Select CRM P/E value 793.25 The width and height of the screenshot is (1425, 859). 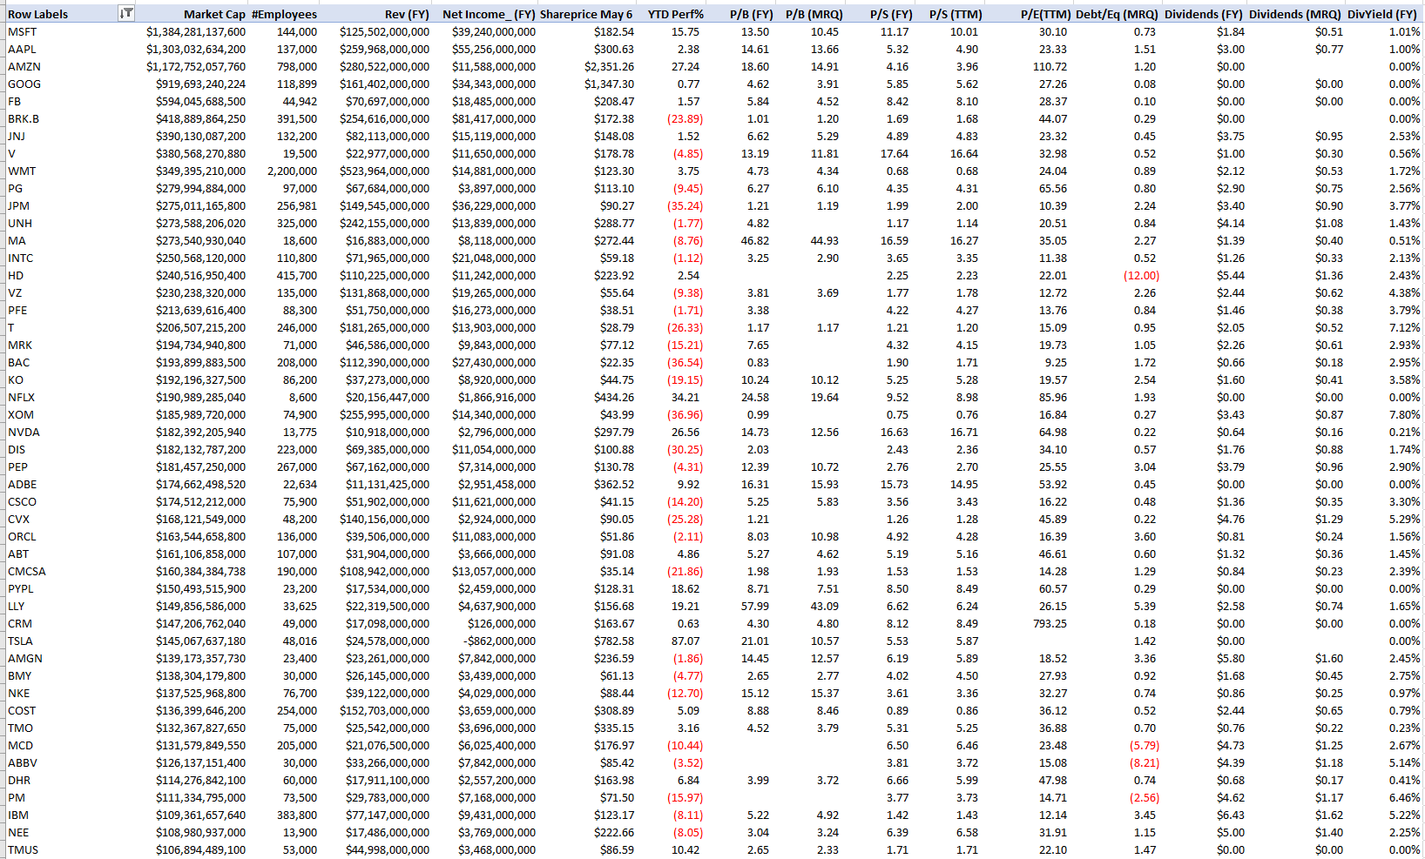click(1050, 623)
